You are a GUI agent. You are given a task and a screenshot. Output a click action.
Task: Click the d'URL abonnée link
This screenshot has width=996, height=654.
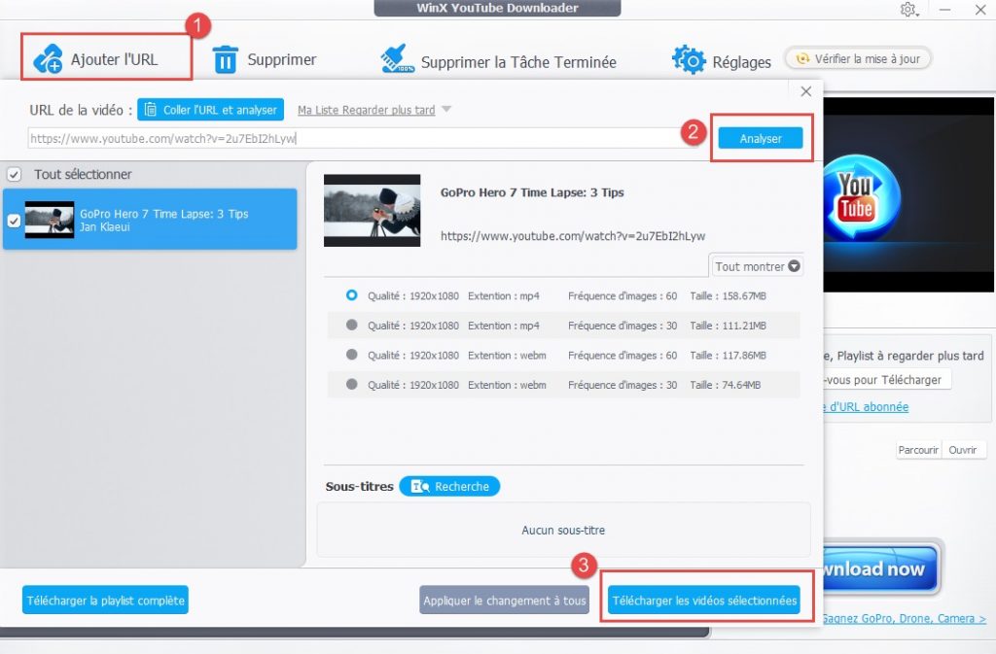tap(866, 406)
